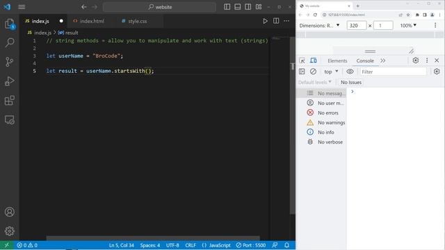Click the width field showing 320
445x250 pixels.
click(357, 26)
